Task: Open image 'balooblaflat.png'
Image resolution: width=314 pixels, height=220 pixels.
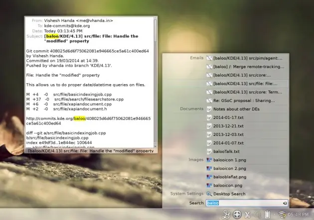Action: [230, 177]
